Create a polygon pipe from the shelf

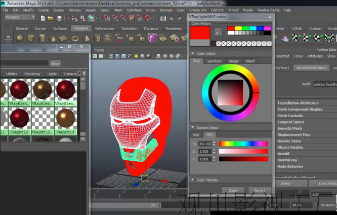coord(97,38)
